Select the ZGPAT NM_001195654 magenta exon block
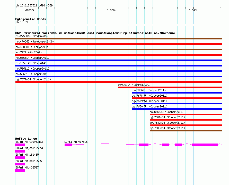 [20, 151]
